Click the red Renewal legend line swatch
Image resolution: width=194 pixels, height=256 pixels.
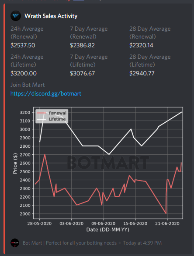(x=42, y=113)
